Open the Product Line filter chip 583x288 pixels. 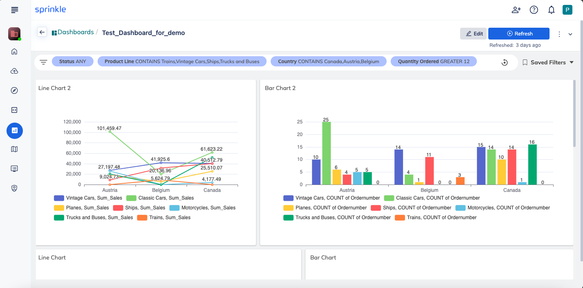[182, 62]
